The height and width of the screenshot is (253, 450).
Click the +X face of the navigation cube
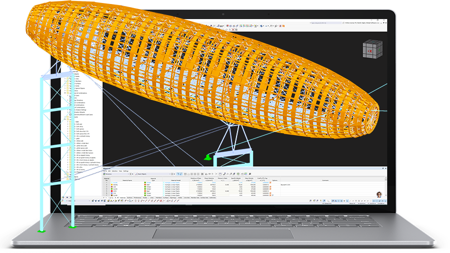point(370,51)
